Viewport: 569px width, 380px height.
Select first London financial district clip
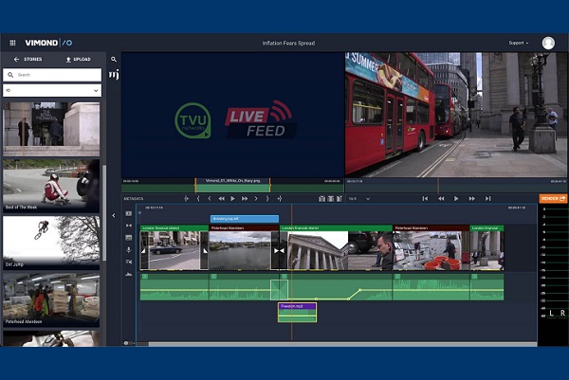tap(174, 247)
